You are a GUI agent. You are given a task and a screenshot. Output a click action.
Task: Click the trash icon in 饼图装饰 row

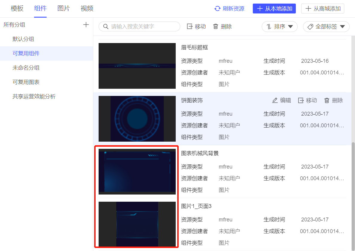click(x=327, y=100)
